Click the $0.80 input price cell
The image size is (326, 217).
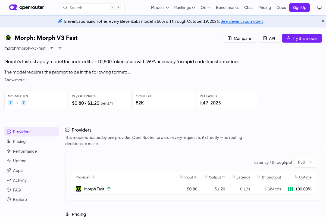(192, 189)
